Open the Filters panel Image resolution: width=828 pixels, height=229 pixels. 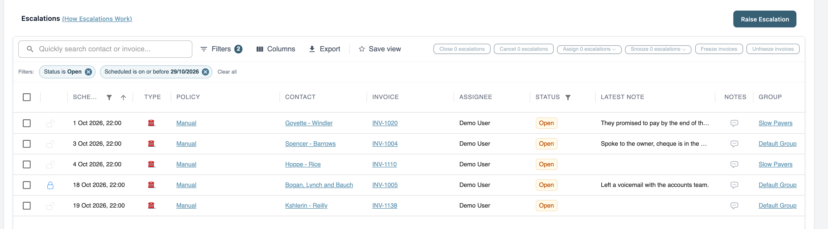[221, 49]
